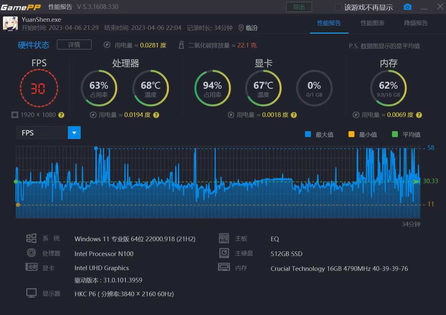Click the 主板 motherboard icon

(x=224, y=238)
